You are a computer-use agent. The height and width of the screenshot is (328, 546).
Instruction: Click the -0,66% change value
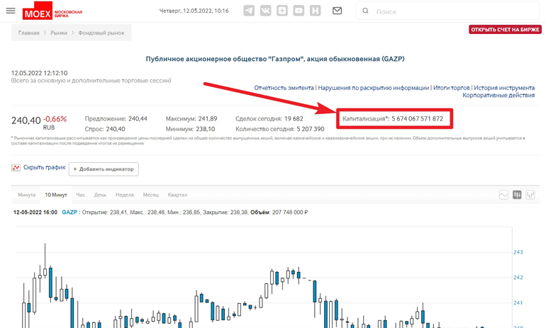coord(55,119)
